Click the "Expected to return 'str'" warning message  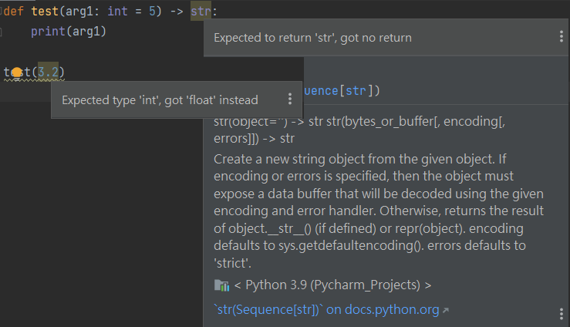312,38
